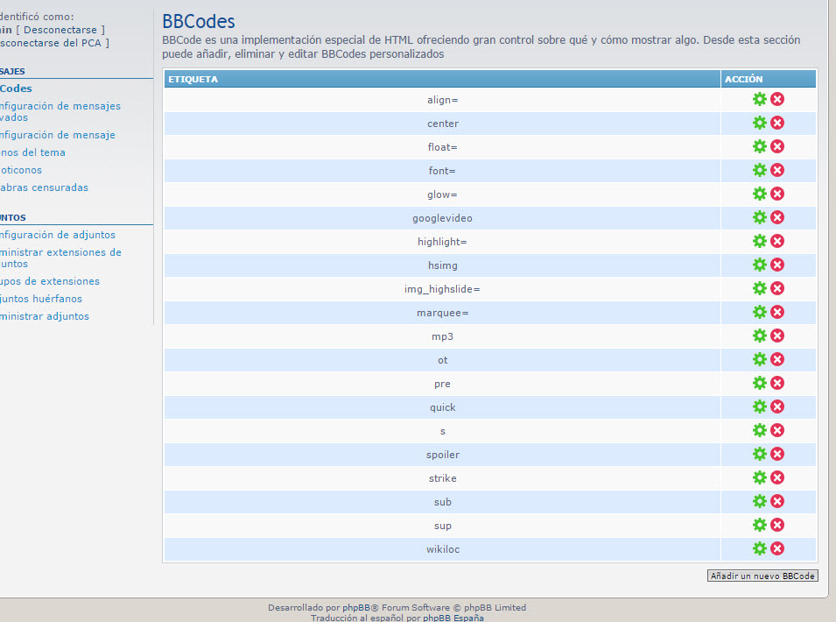836x622 pixels.
Task: Delete the center BBCode
Action: tap(777, 123)
